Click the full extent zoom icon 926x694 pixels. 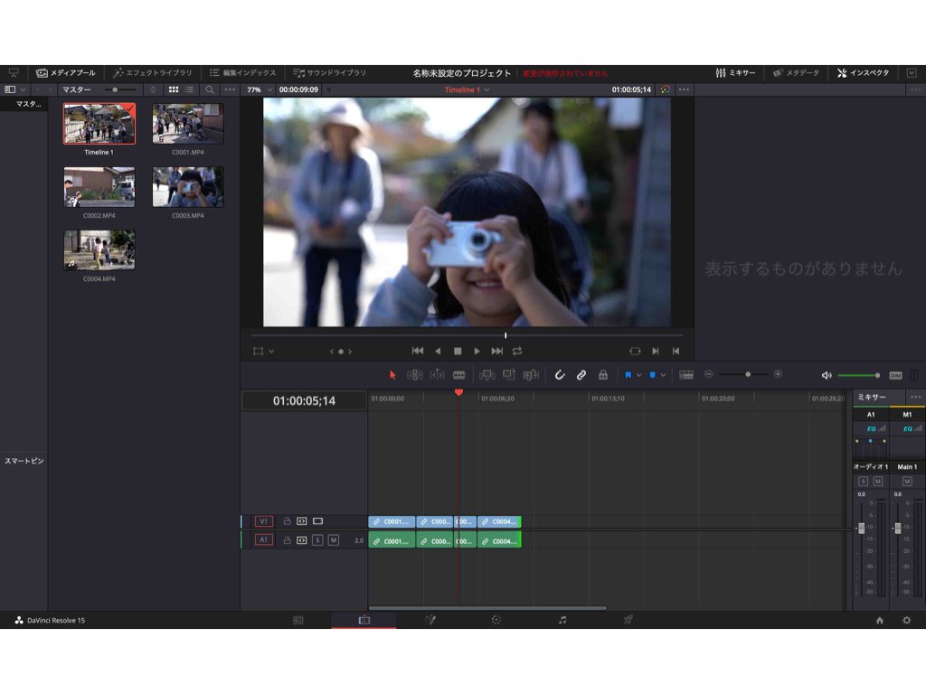click(x=686, y=375)
